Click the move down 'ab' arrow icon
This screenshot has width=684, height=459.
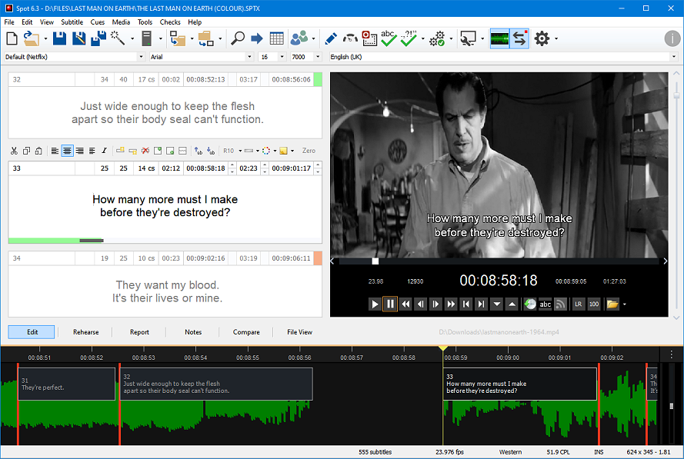tap(211, 151)
